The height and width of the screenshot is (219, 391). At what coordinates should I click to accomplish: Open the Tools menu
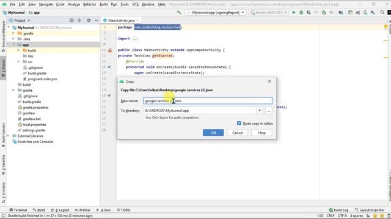click(x=125, y=4)
